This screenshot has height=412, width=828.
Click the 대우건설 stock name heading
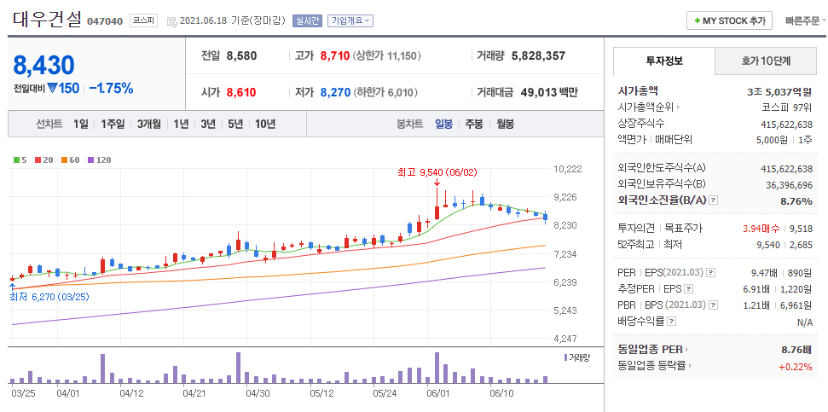pyautogui.click(x=47, y=20)
